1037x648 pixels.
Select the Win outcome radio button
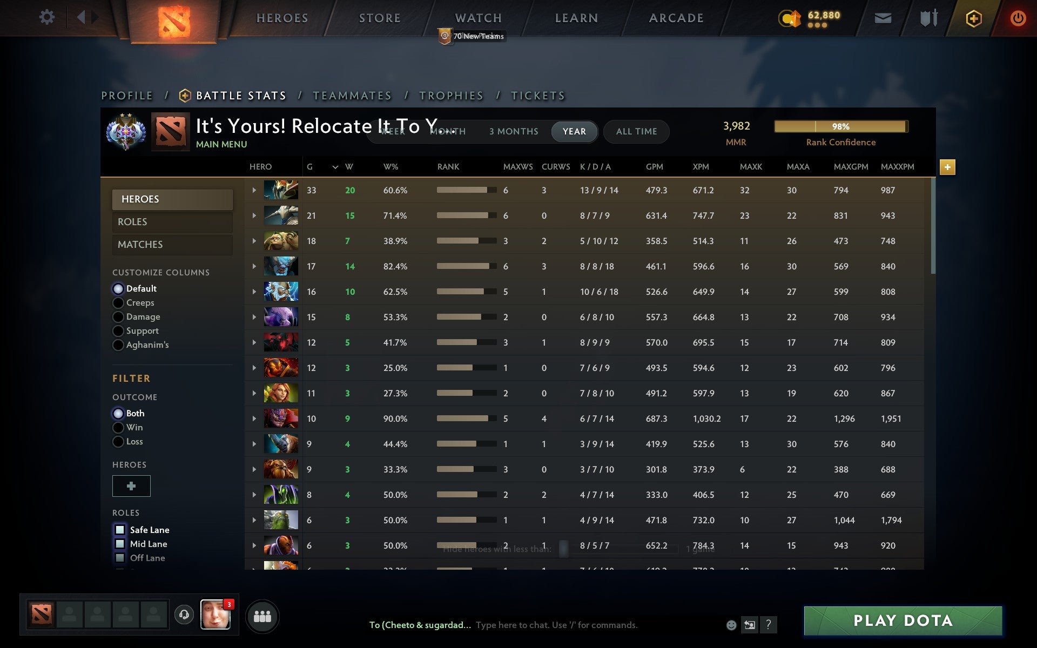[x=118, y=427]
